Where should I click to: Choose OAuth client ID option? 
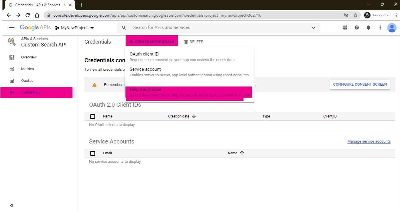pyautogui.click(x=144, y=54)
